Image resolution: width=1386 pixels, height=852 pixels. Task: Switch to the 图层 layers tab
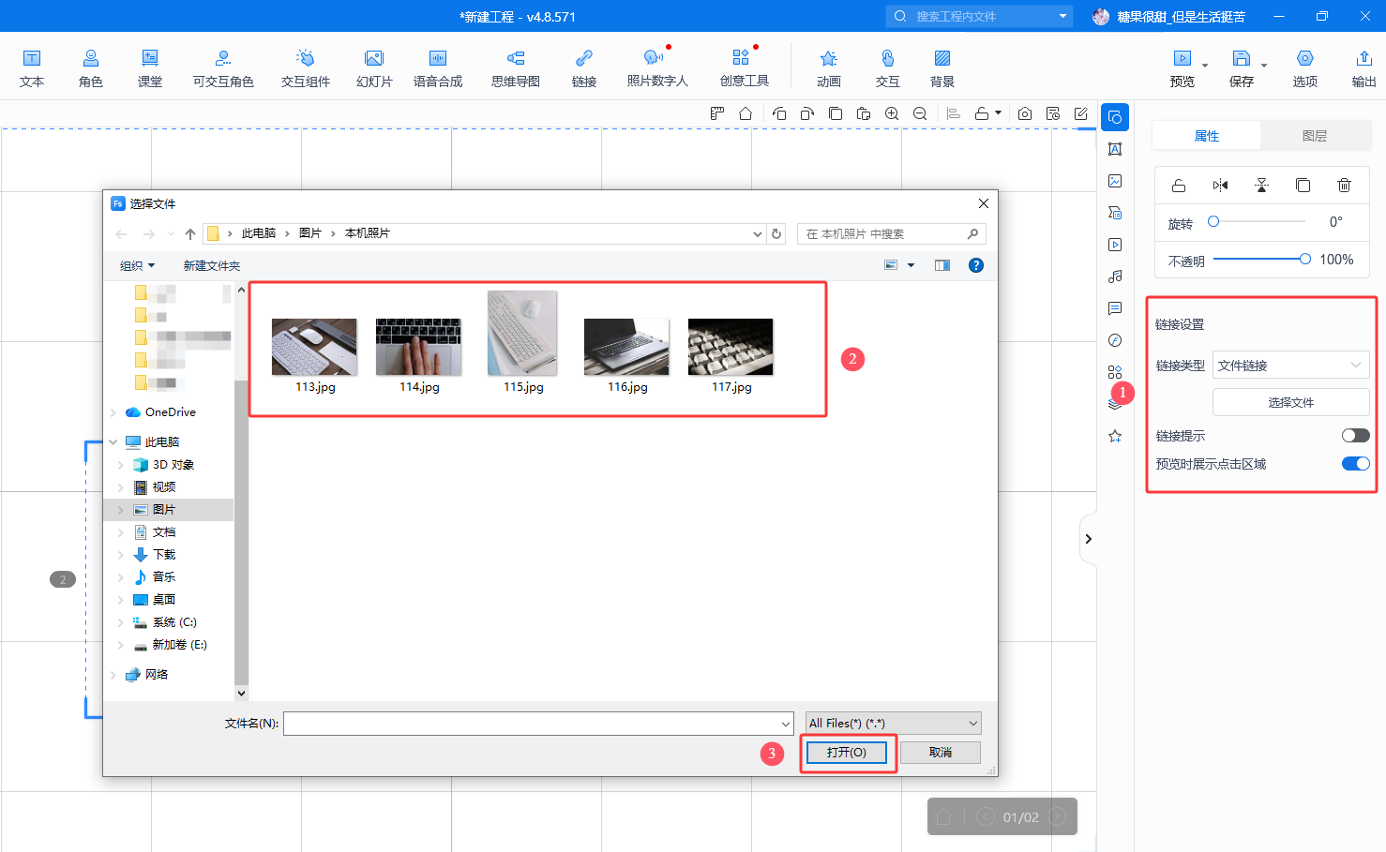click(1314, 136)
